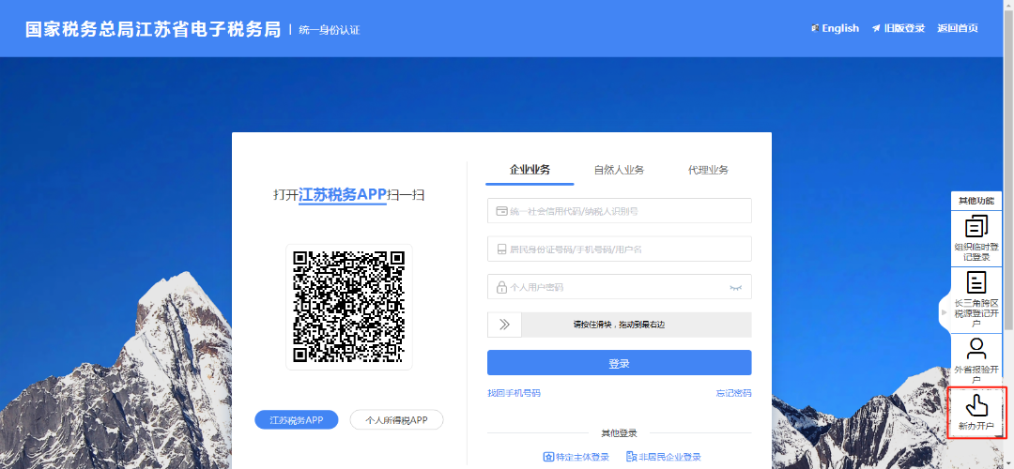Click the login QR code image
This screenshot has height=469, width=1014.
[348, 306]
